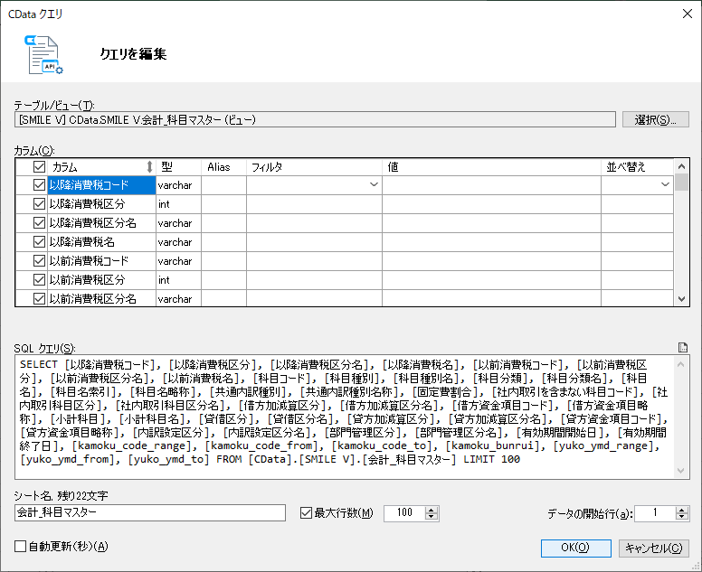Toggle the select-all columns header checkbox
The image size is (702, 572).
[40, 167]
